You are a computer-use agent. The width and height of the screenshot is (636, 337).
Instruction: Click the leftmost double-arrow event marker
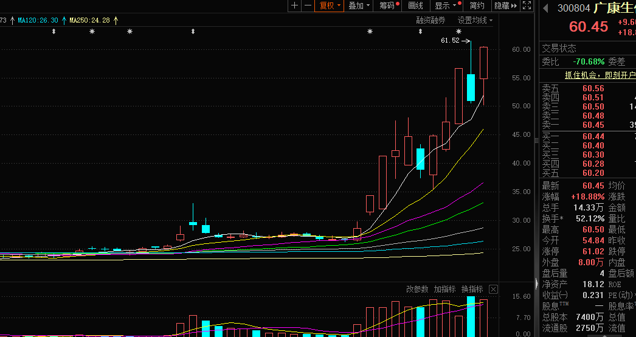coord(54,31)
